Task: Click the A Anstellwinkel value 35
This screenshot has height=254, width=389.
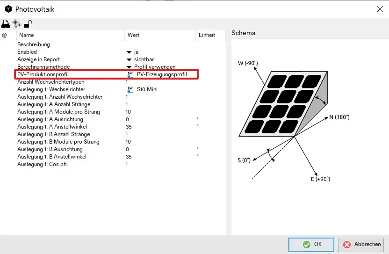Action: pos(129,127)
